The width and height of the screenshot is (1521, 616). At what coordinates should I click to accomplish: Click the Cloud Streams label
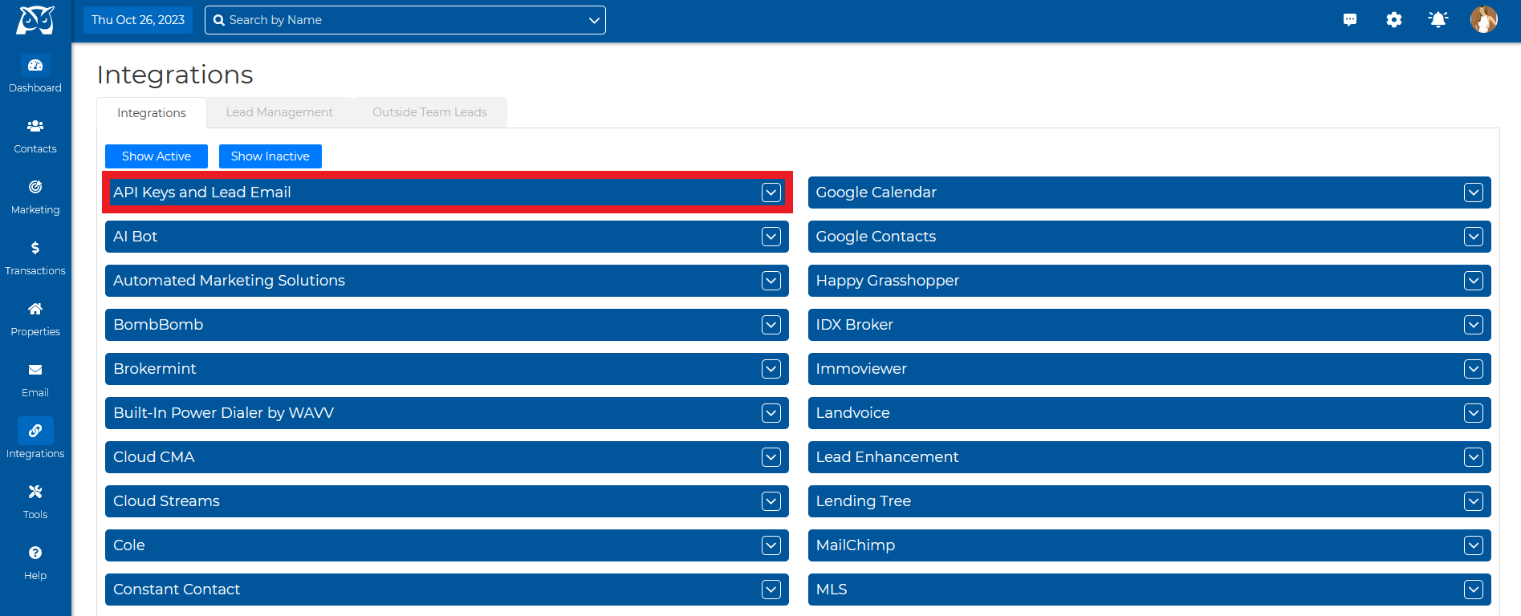click(167, 501)
